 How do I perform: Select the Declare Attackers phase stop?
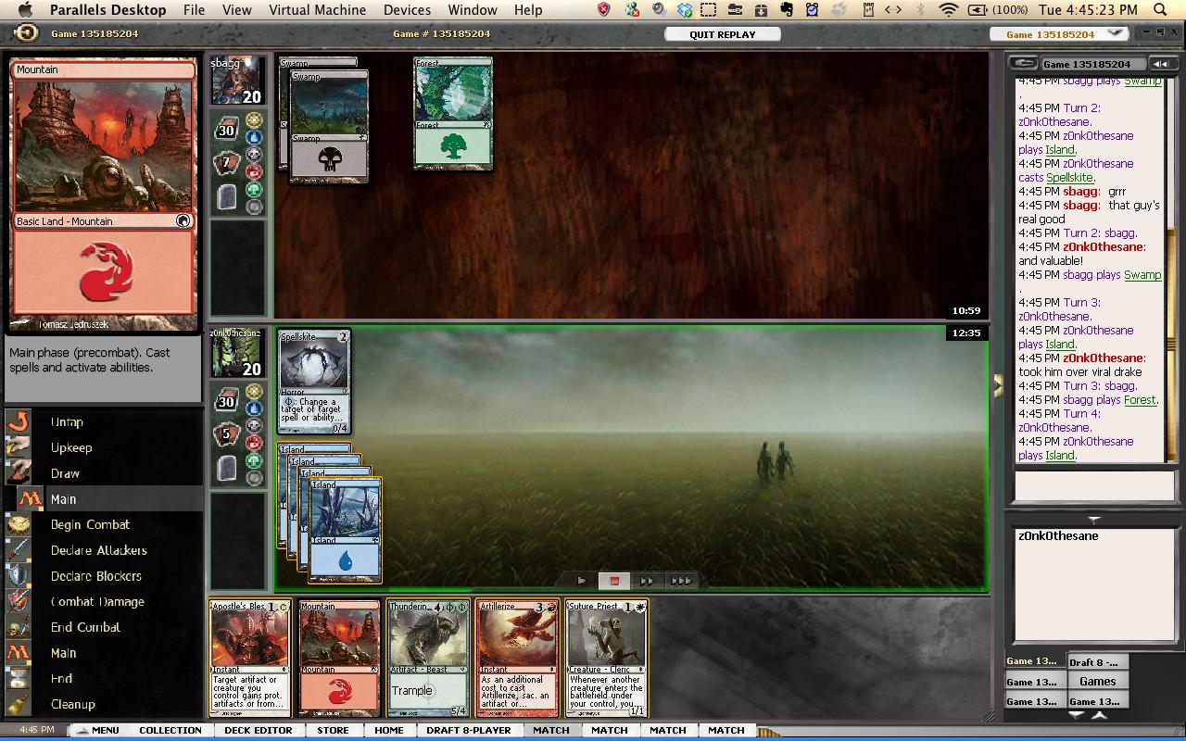pyautogui.click(x=98, y=550)
